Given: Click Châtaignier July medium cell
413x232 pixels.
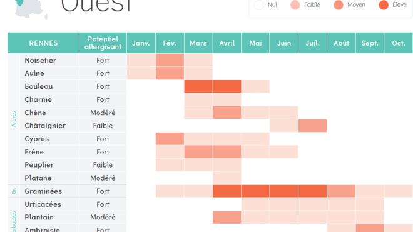Looking at the screenshot, I should pos(312,126).
